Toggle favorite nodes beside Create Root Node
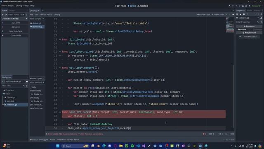This screenshot has width=264, height=149. click(x=26, y=19)
